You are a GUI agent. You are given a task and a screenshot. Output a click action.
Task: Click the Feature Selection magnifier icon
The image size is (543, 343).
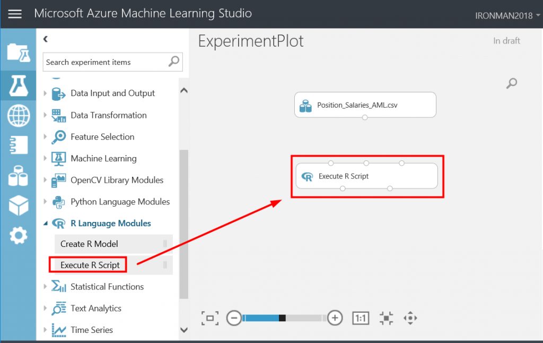click(58, 137)
